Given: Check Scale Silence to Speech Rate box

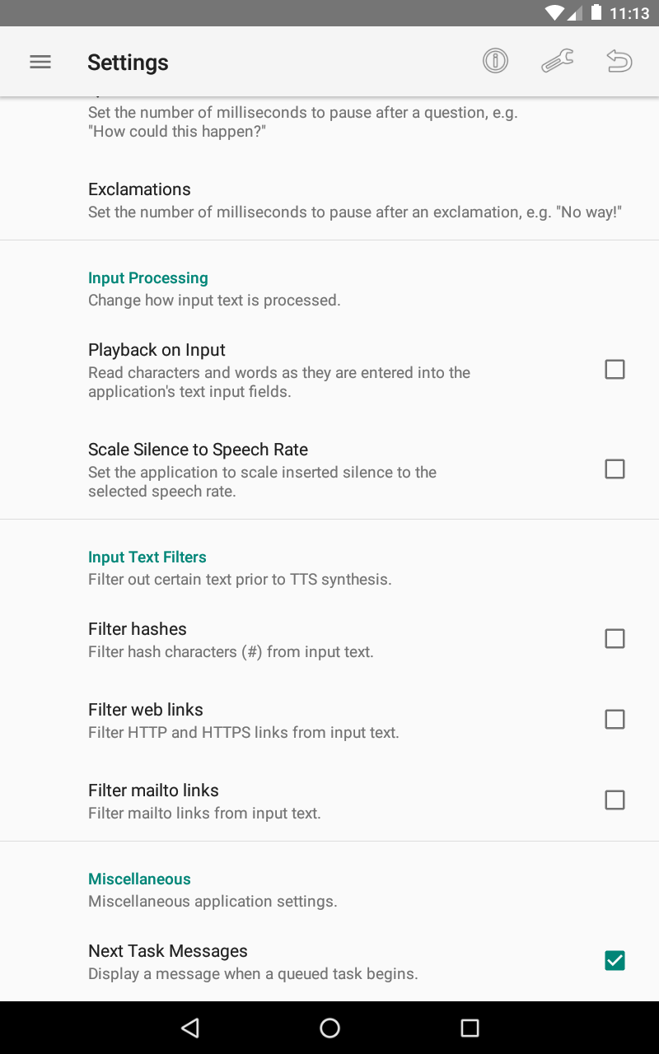Looking at the screenshot, I should 615,469.
